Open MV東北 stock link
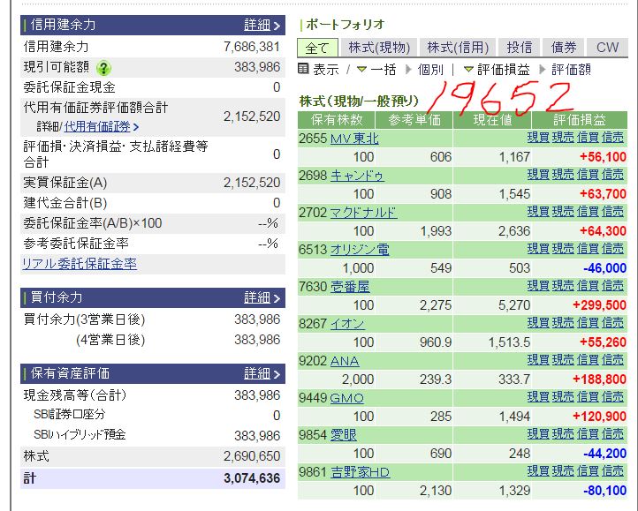The width and height of the screenshot is (638, 511). (x=354, y=139)
